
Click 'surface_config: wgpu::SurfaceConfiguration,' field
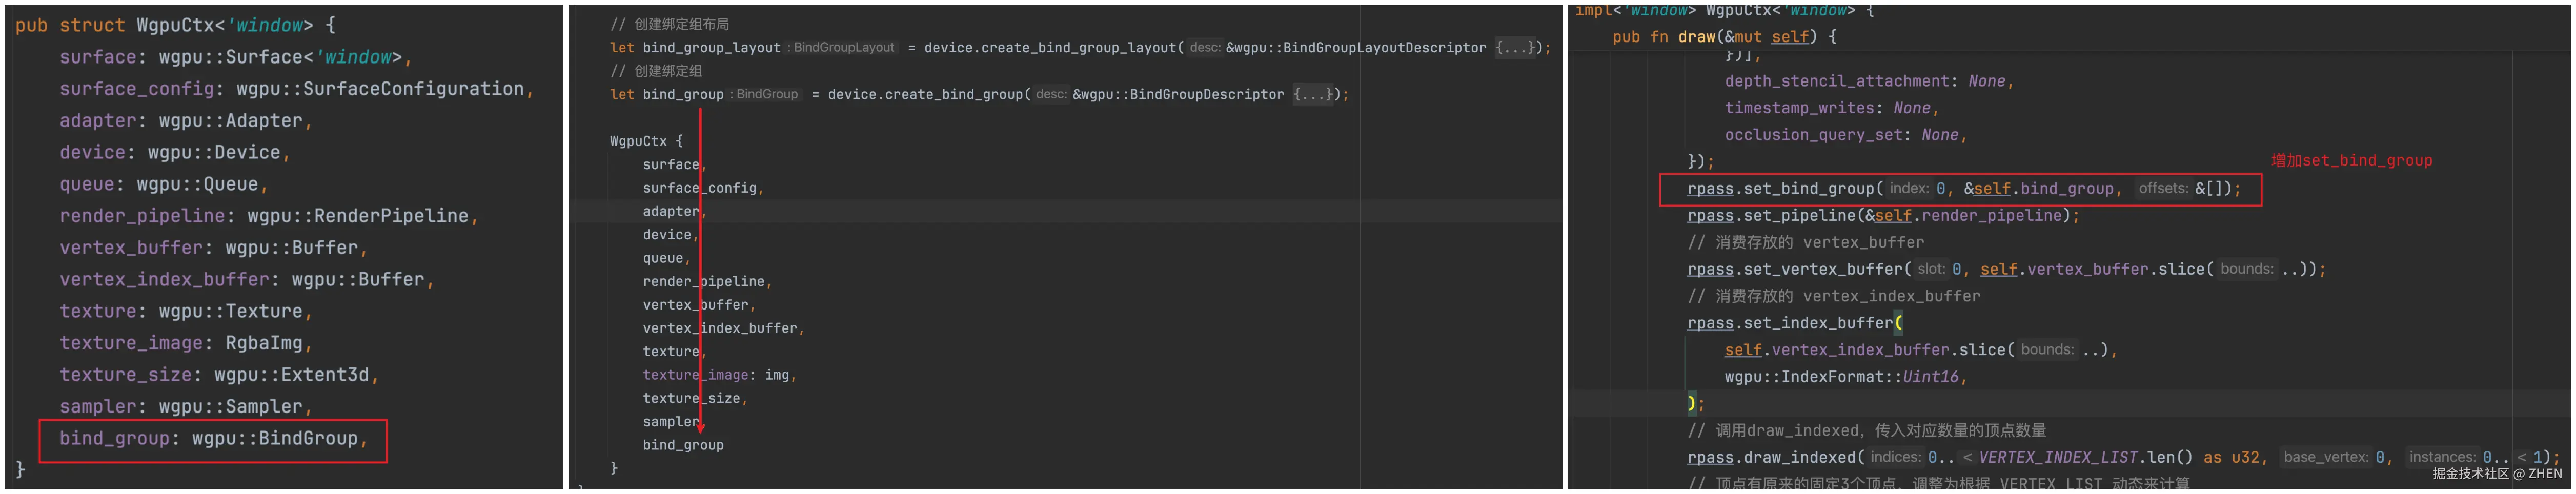[296, 89]
